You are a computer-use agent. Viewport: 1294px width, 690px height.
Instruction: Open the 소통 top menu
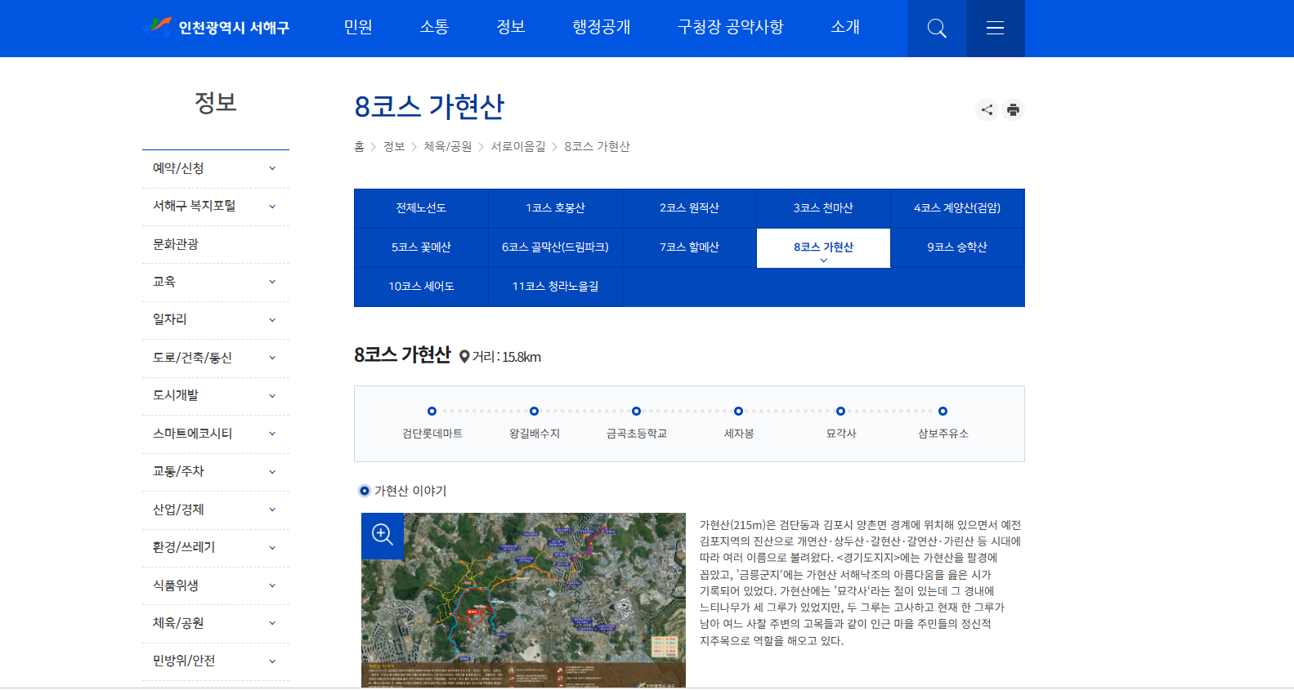(435, 28)
